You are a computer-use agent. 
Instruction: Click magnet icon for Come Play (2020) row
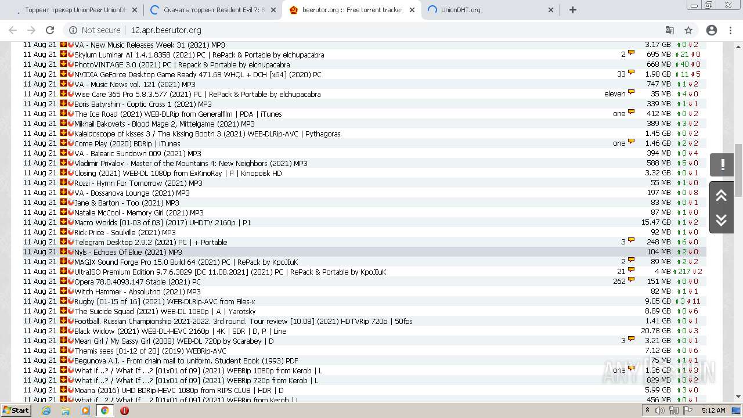tap(71, 143)
